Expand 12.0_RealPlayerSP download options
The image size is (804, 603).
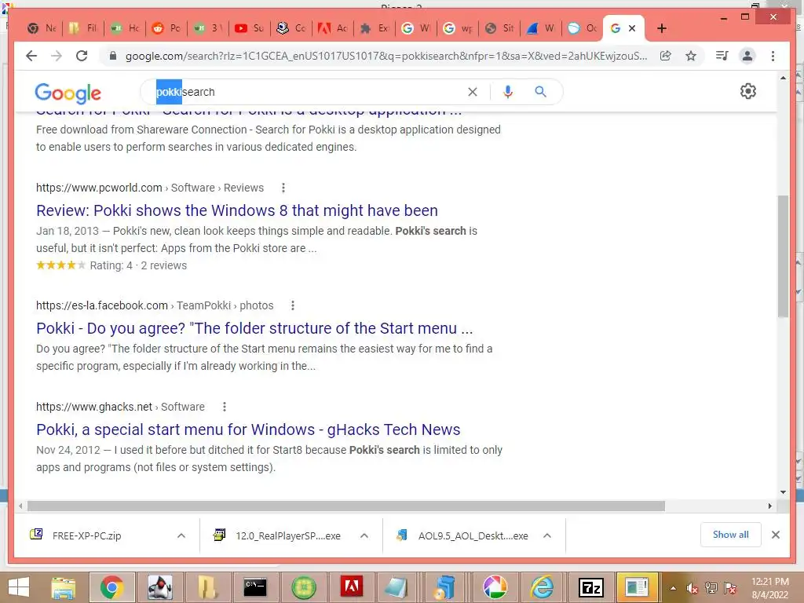364,535
